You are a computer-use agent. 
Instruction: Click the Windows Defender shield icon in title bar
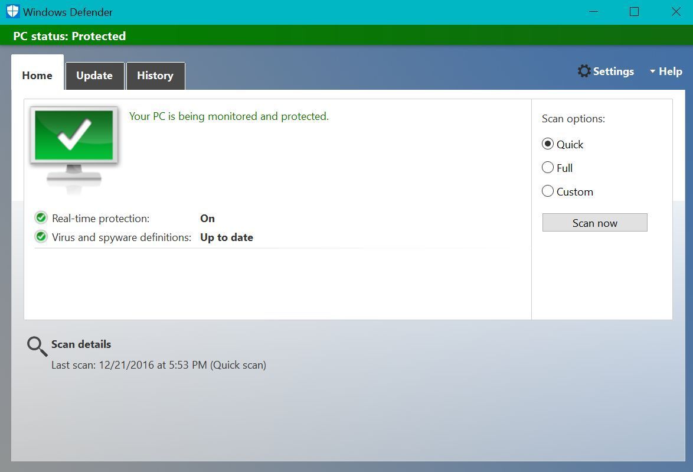(x=12, y=11)
